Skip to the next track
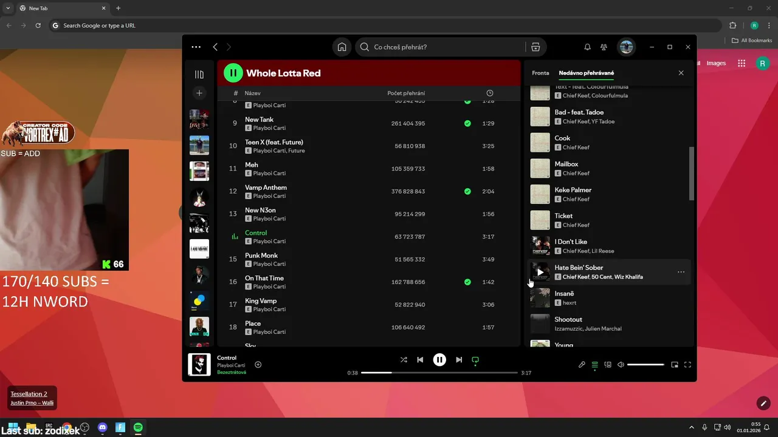 click(x=459, y=360)
